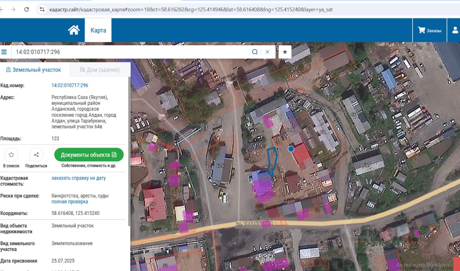
Task: Click cadastral number link 14:02:010717:296
Action: click(70, 86)
